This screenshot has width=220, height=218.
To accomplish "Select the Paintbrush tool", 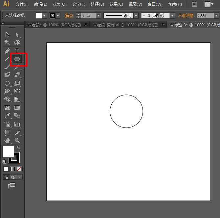I will [x=7, y=67].
